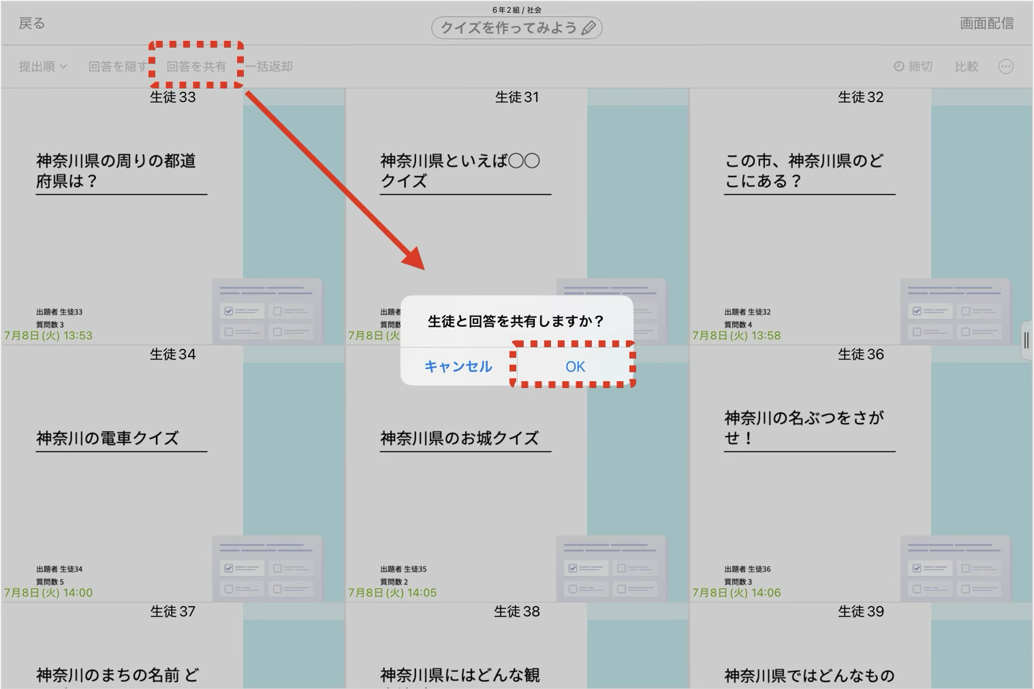Open 生徒 33 submission card

(x=173, y=216)
